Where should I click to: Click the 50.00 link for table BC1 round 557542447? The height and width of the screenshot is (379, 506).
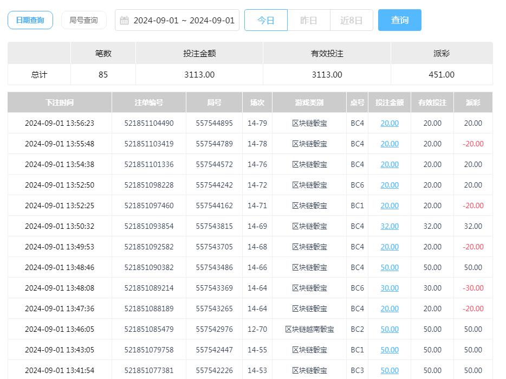(x=390, y=350)
